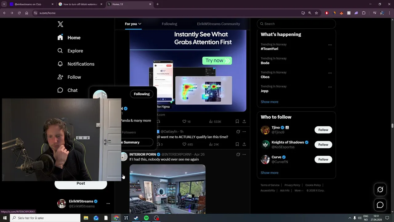
Task: Open the INTERIOR PORN room image
Action: pos(167,189)
